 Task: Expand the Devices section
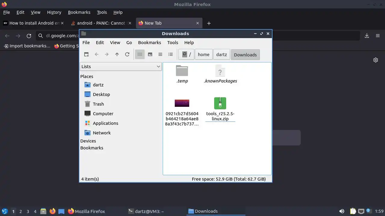click(x=88, y=141)
